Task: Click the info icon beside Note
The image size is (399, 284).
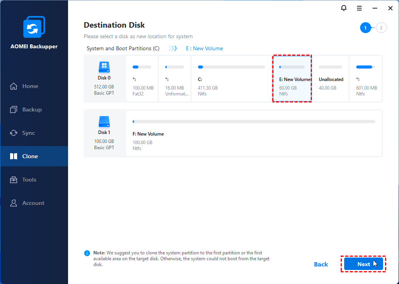Action: coord(87,253)
